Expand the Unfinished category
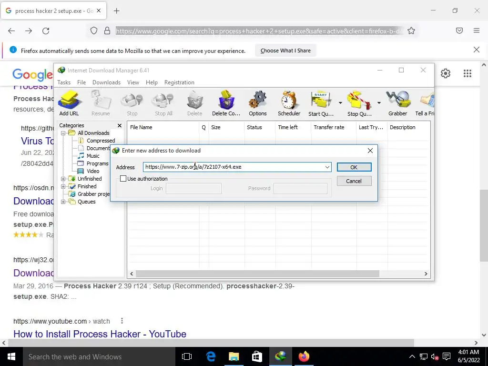This screenshot has width=488, height=366. pos(63,179)
